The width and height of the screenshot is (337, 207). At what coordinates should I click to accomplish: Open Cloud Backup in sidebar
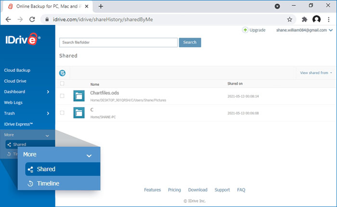(17, 70)
